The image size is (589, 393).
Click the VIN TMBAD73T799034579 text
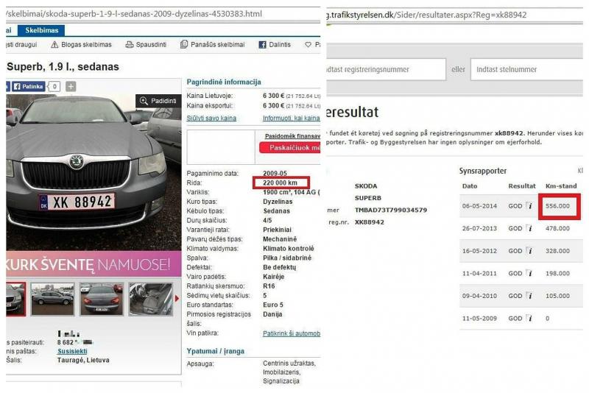pyautogui.click(x=391, y=210)
